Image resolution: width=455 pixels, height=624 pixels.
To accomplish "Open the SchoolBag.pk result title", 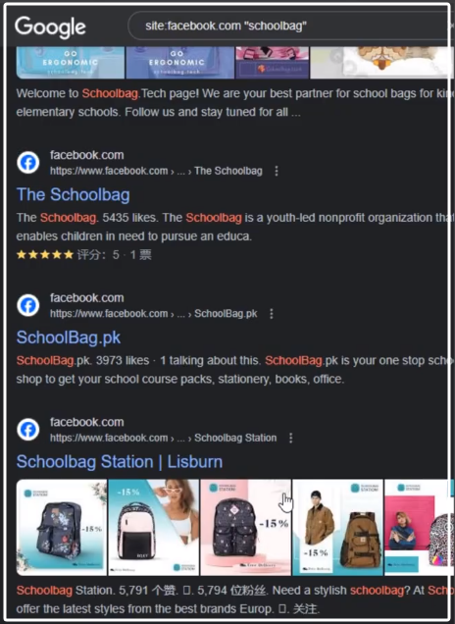I will click(x=69, y=338).
